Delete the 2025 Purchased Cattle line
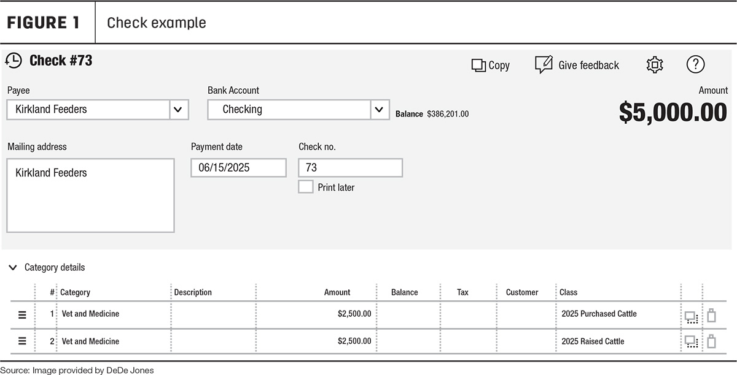737x375 pixels. (x=712, y=316)
